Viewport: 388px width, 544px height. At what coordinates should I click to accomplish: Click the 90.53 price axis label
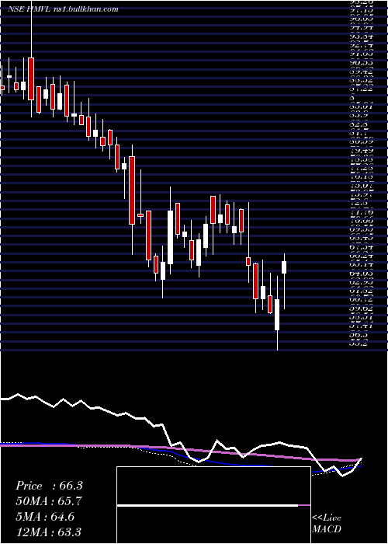pos(362,63)
